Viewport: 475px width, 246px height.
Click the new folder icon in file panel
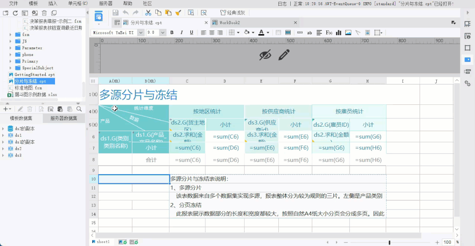click(x=6, y=13)
